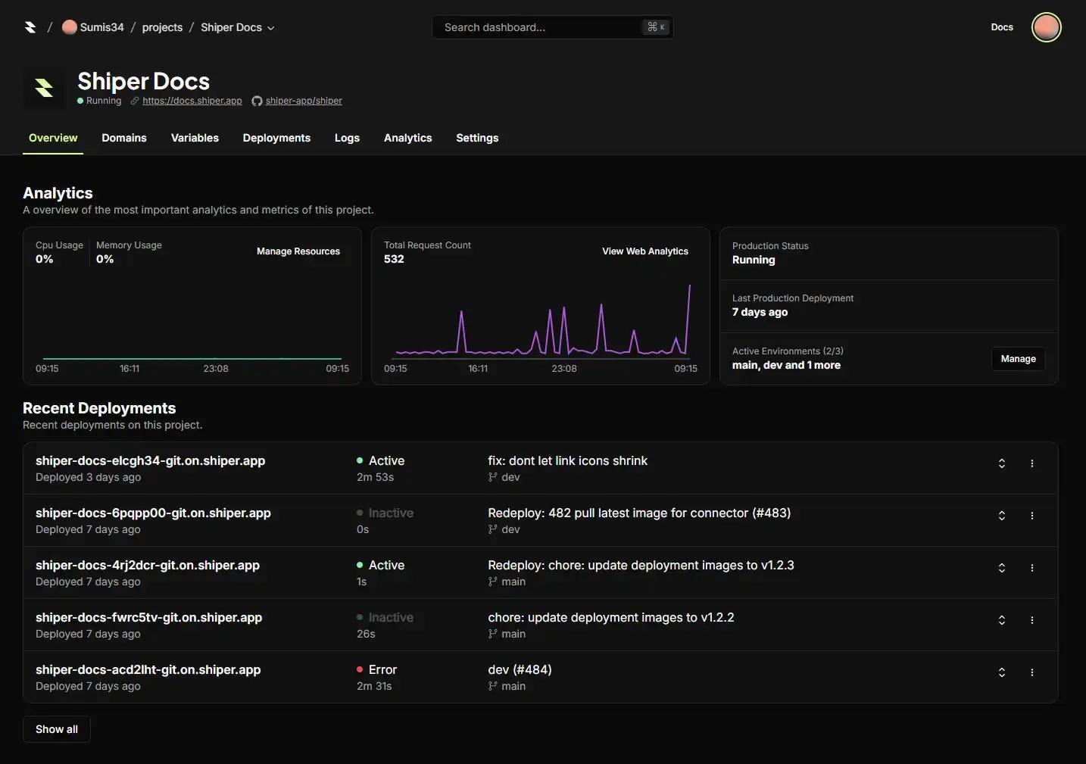Open the user profile avatar menu
Screen dimensions: 1086x764
pos(1046,27)
